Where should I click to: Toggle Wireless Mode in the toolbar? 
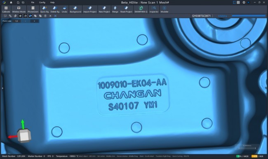coord(19,9)
